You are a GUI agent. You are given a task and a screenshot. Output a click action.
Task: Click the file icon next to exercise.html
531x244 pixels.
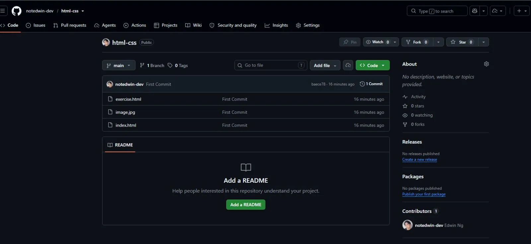click(110, 99)
